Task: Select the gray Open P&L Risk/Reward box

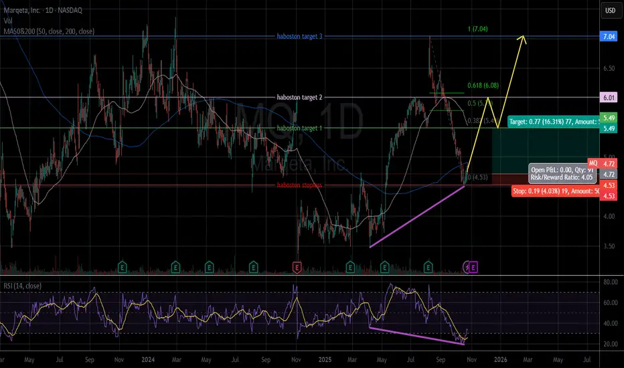Action: click(x=562, y=173)
